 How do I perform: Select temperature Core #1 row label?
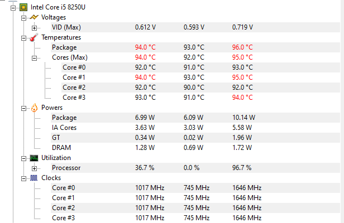pyautogui.click(x=74, y=77)
